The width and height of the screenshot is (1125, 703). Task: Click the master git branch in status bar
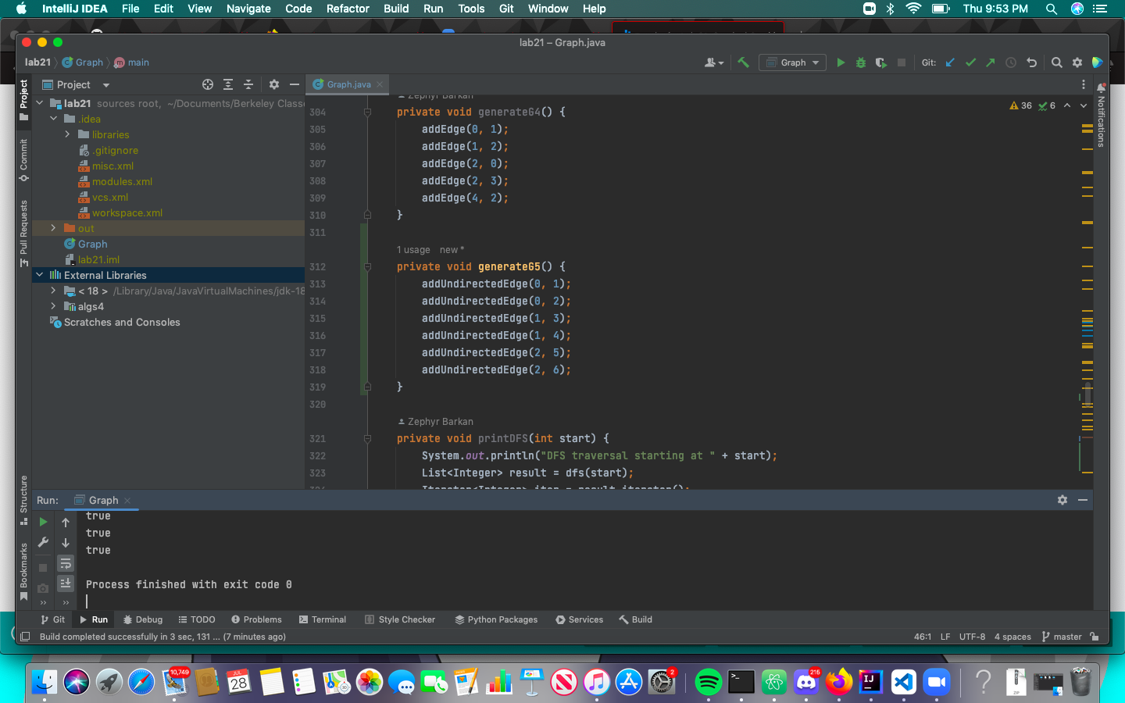point(1062,637)
